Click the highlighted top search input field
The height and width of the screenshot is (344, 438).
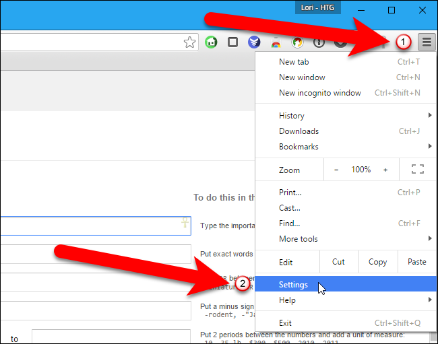96,226
